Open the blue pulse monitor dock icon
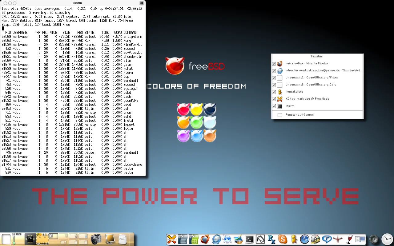Viewport: 394px width, 246px height. pyautogui.click(x=305, y=239)
